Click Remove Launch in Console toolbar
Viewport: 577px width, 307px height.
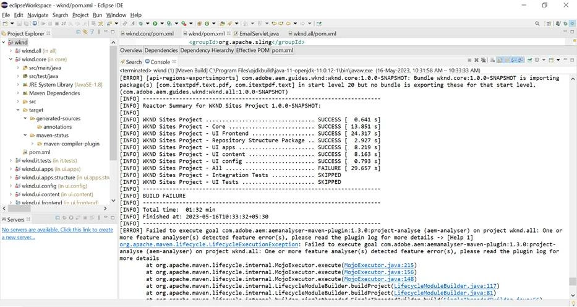coord(477,59)
